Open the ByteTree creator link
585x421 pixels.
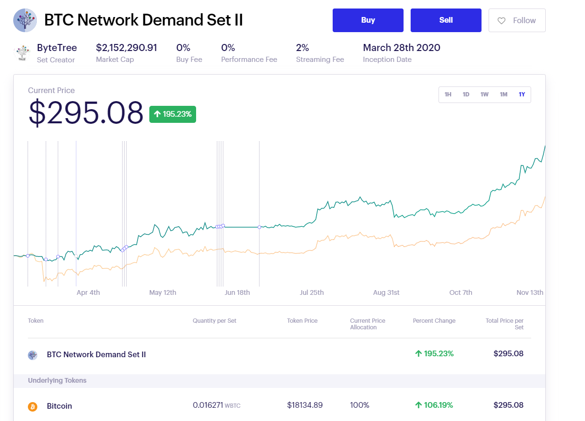click(x=57, y=48)
